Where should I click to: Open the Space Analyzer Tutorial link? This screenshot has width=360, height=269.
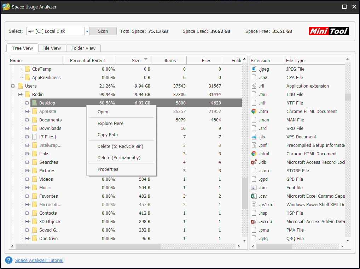39,261
